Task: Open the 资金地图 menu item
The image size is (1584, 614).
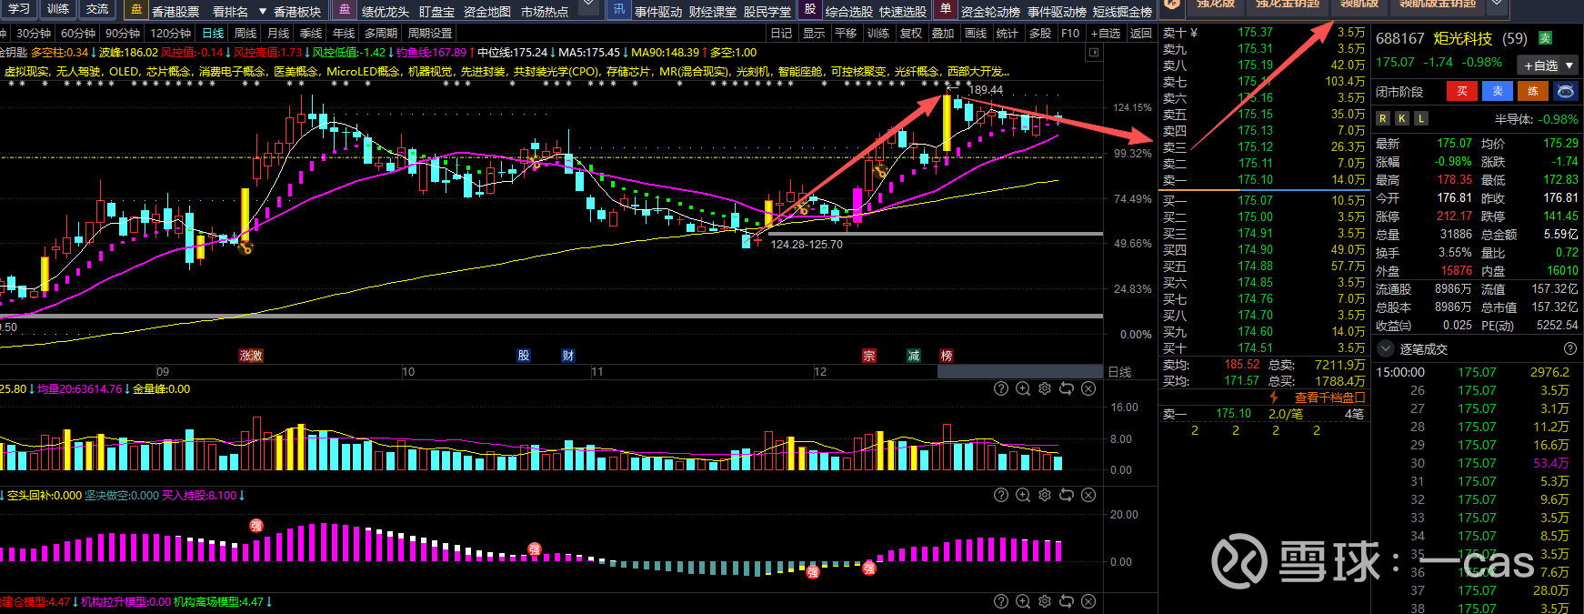Action: point(487,11)
